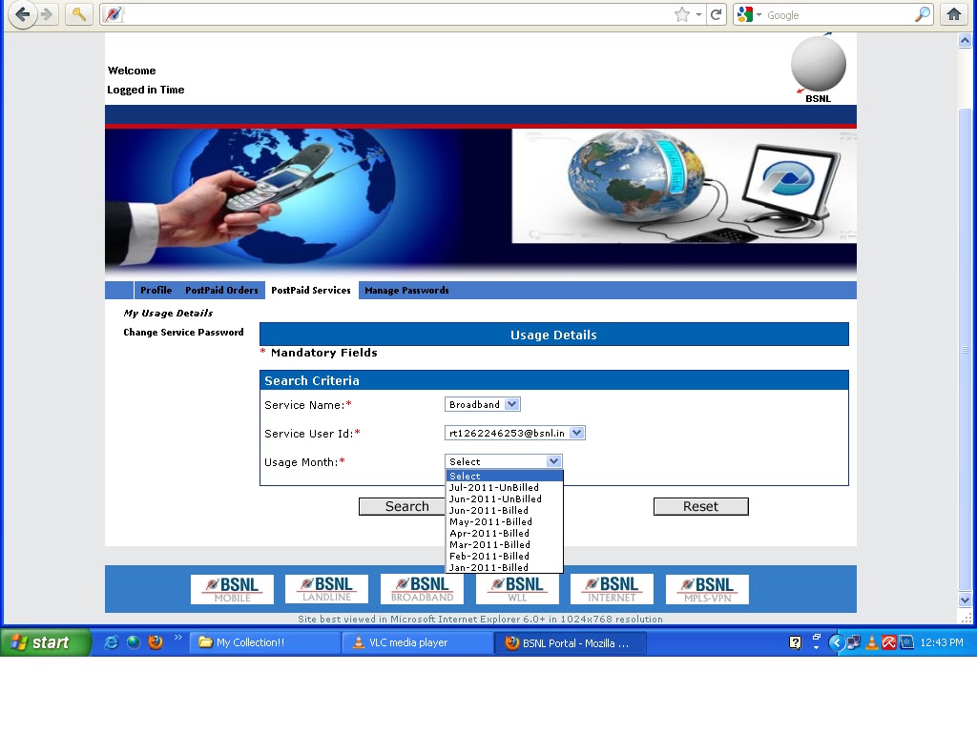Image resolution: width=977 pixels, height=732 pixels.
Task: Click the network computers tray icon
Action: (x=854, y=642)
